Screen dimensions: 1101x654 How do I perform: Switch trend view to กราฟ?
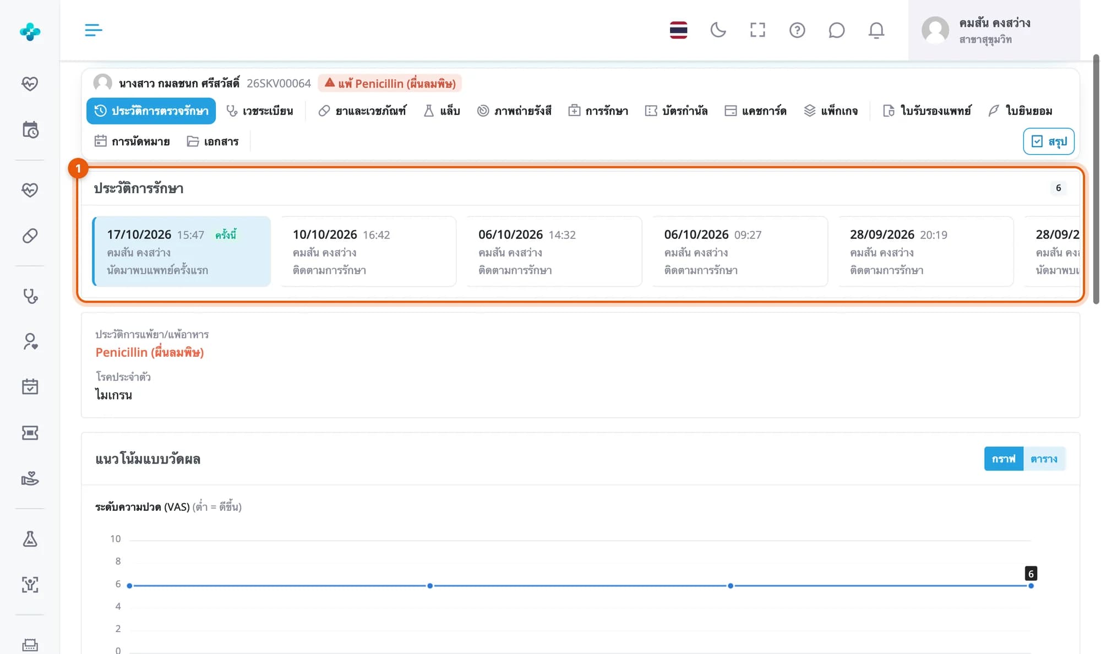tap(1003, 459)
